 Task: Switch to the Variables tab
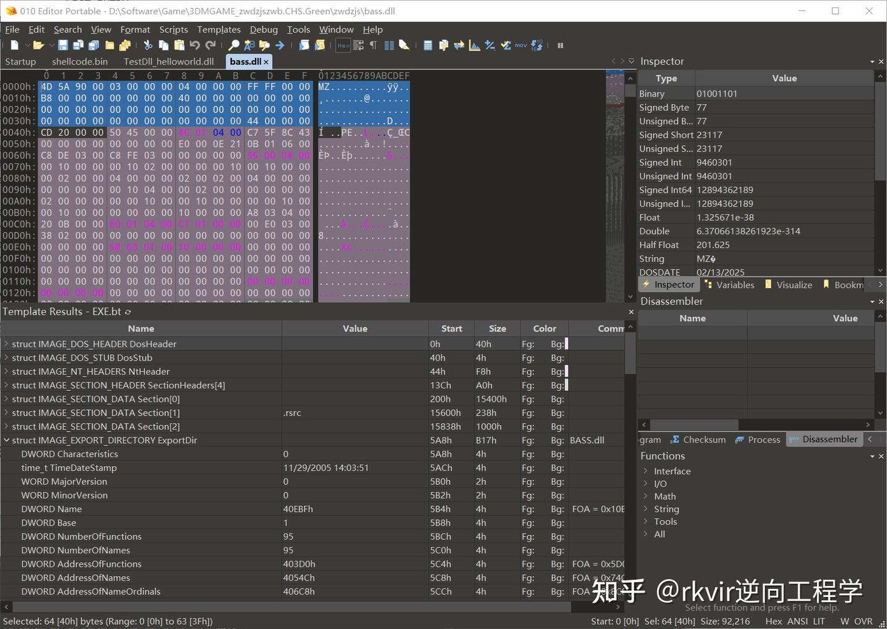click(729, 285)
